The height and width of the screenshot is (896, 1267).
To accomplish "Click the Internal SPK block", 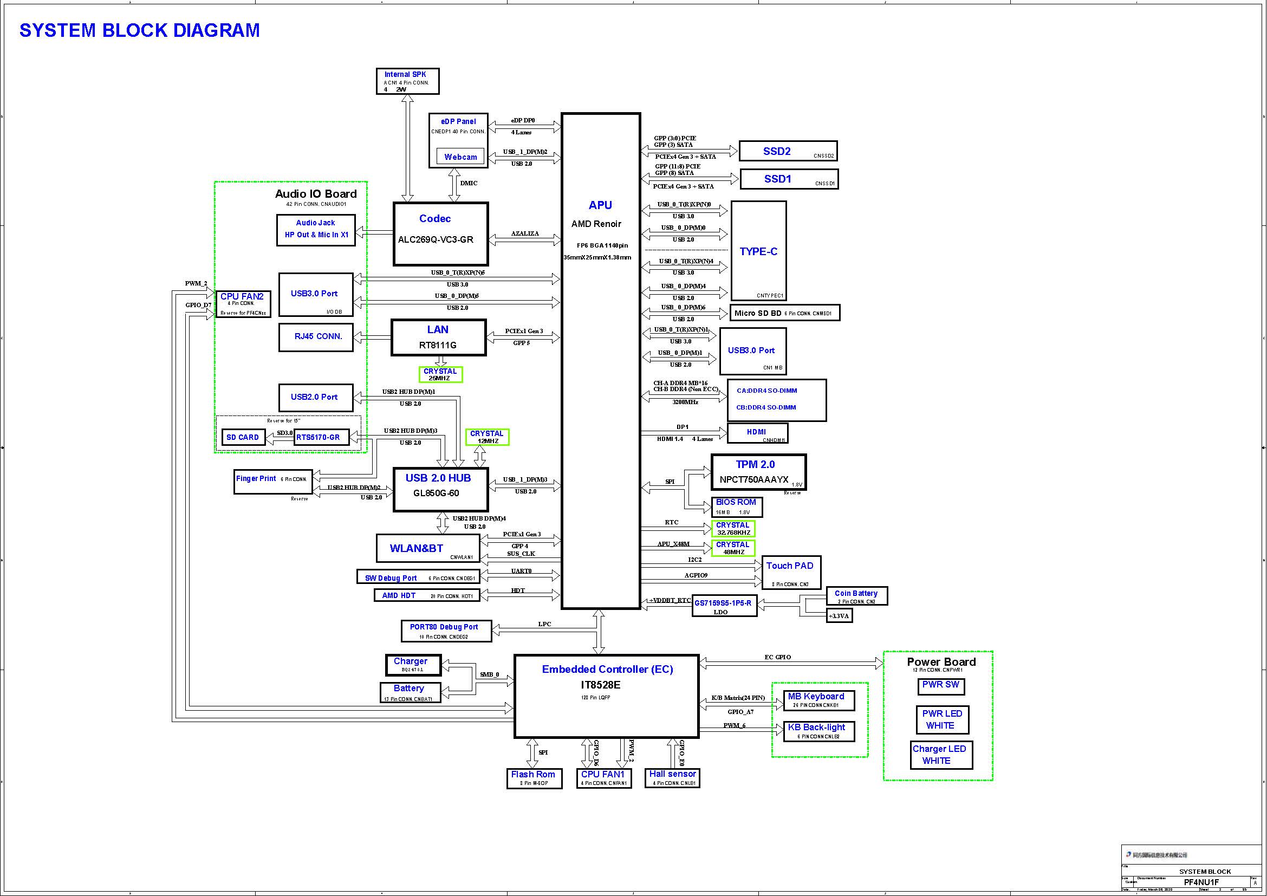I will pos(407,81).
